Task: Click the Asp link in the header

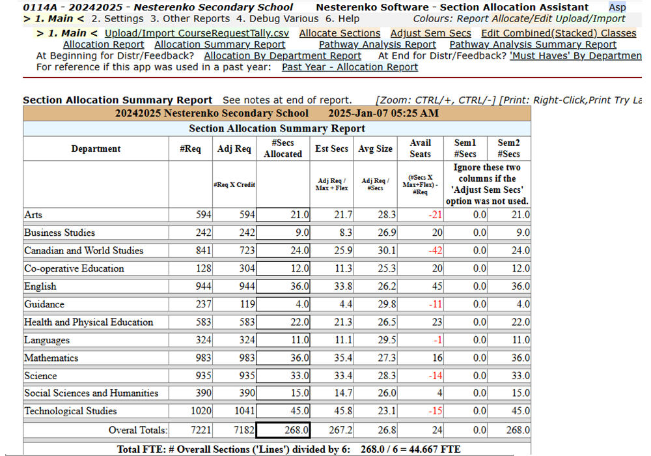Action: tap(617, 7)
